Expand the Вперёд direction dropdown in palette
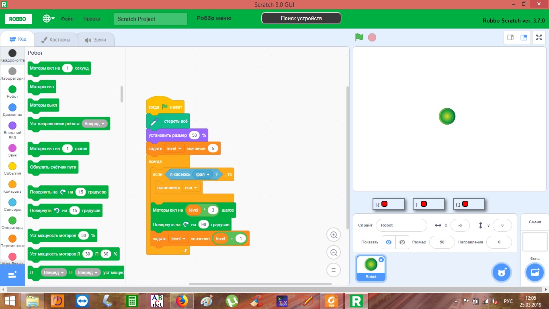This screenshot has width=549, height=309. pos(95,124)
